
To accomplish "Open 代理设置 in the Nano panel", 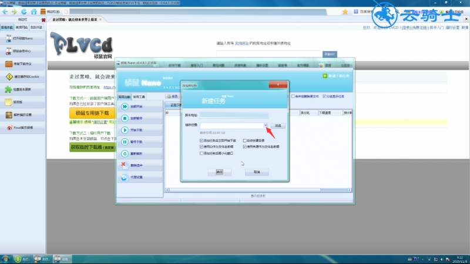I will (x=140, y=177).
